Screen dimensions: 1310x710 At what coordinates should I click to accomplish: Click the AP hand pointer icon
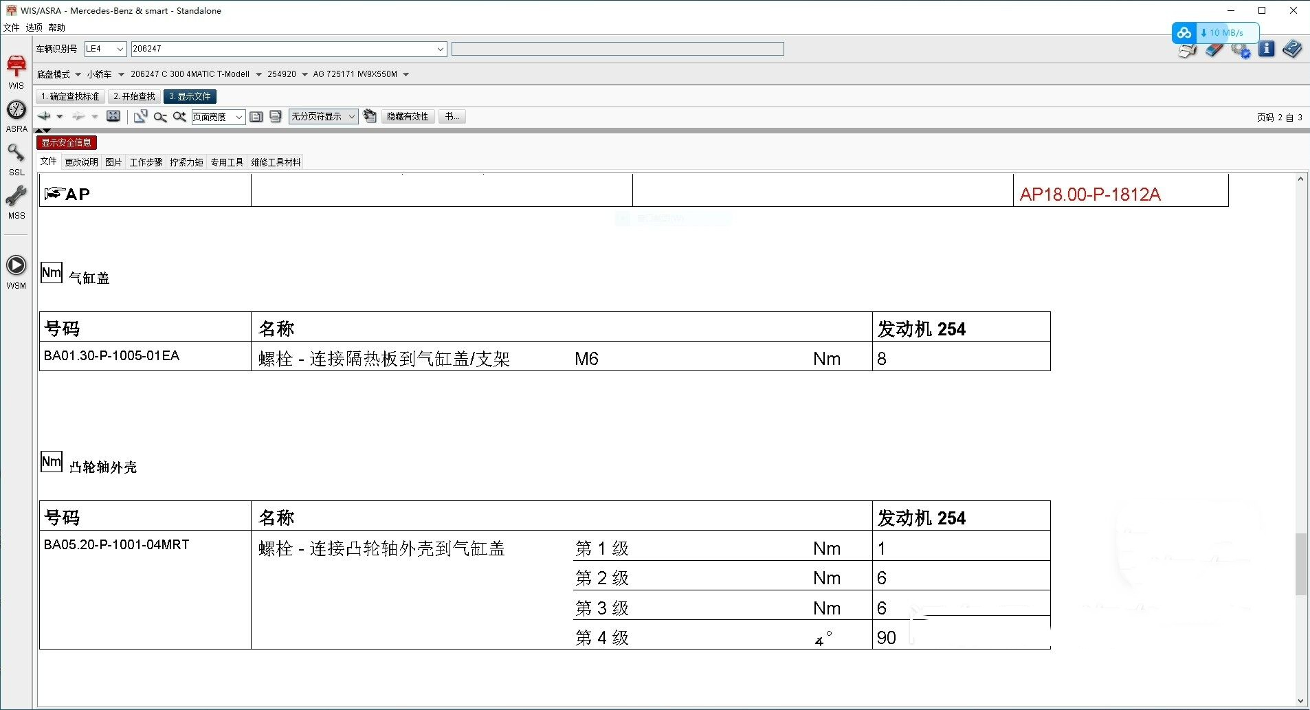tap(55, 194)
